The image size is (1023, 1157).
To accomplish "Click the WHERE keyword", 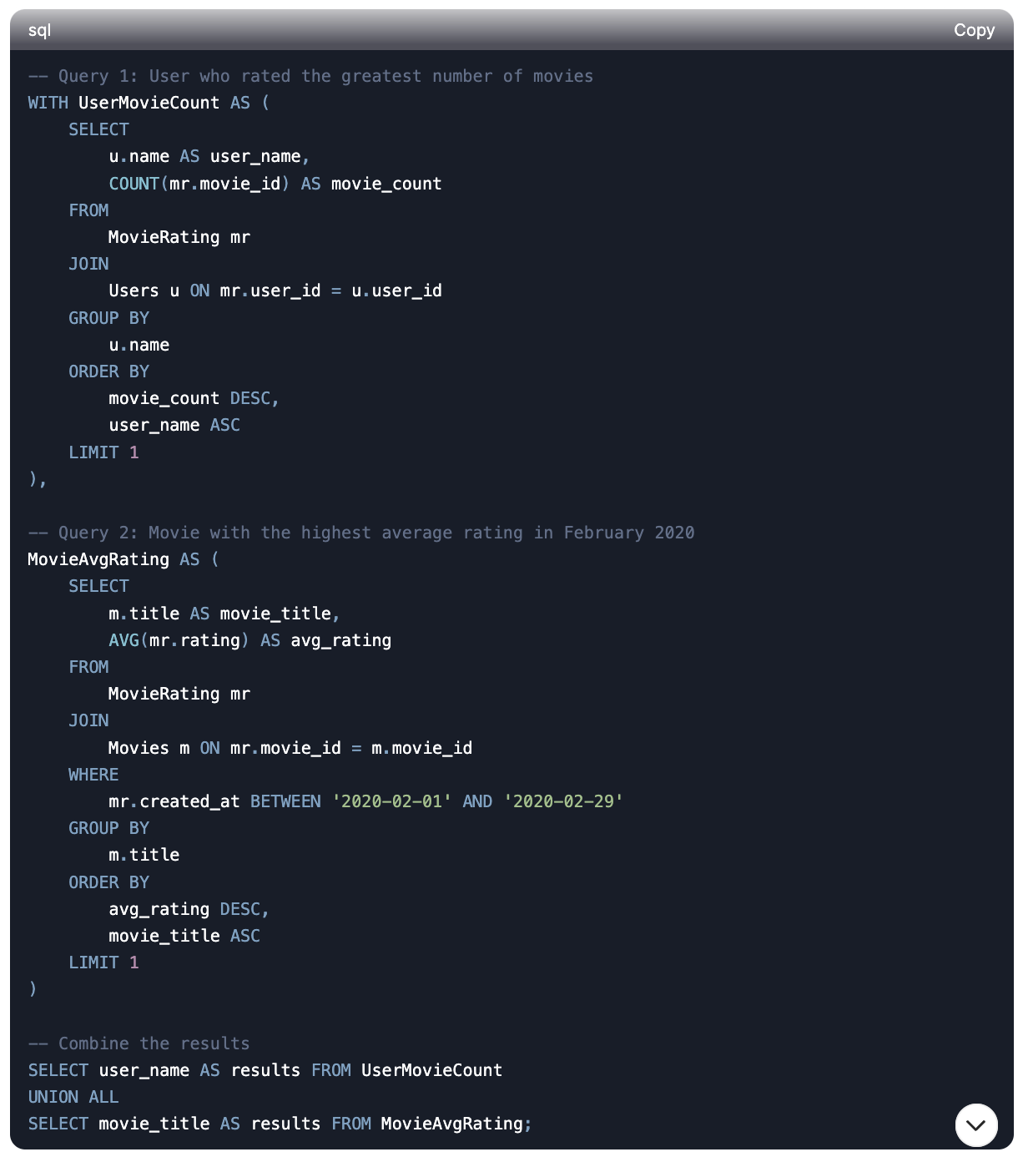I will pos(93,775).
